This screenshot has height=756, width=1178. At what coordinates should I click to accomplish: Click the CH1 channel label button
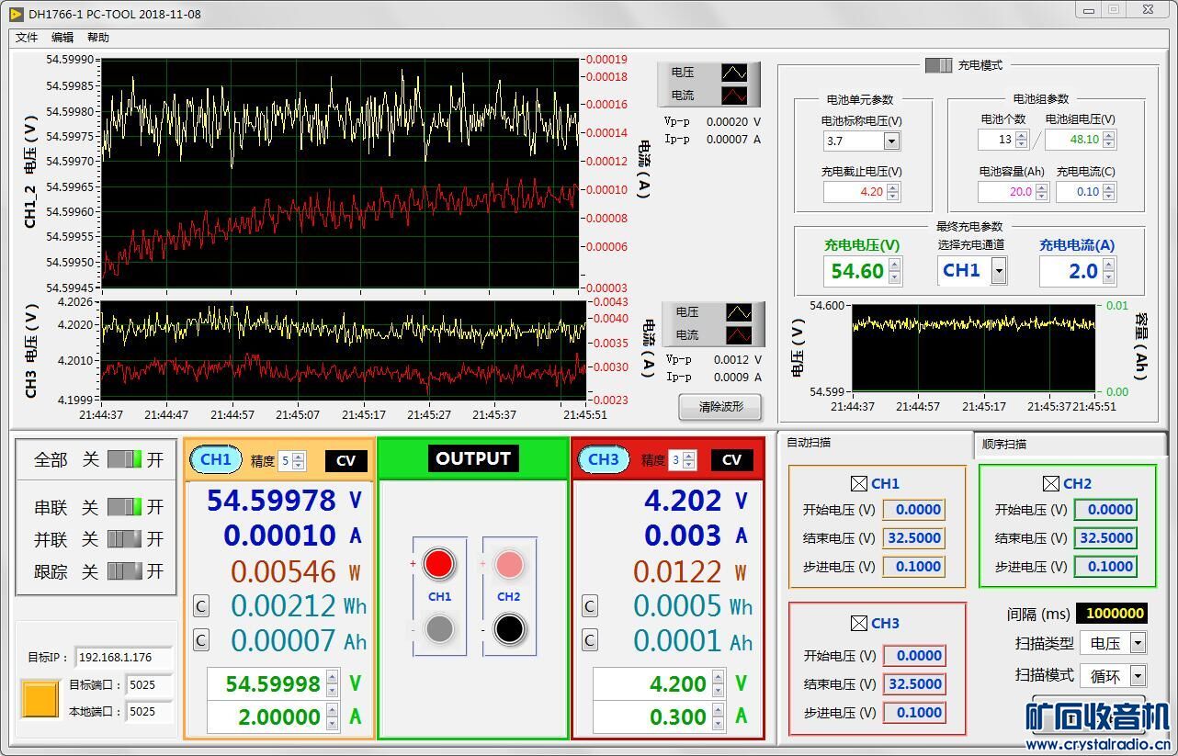click(x=216, y=459)
